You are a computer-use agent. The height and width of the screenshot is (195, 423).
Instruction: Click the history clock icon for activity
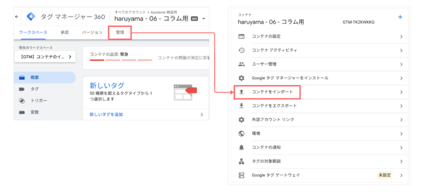pos(241,50)
